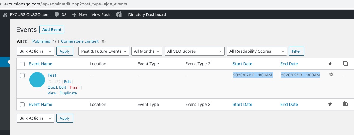
Task: Click the calendar icon in bottom footer row
Action: click(346, 104)
